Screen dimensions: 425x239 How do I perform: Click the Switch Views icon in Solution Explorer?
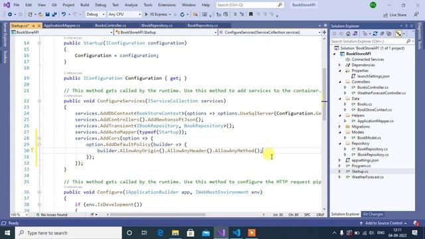click(x=355, y=34)
